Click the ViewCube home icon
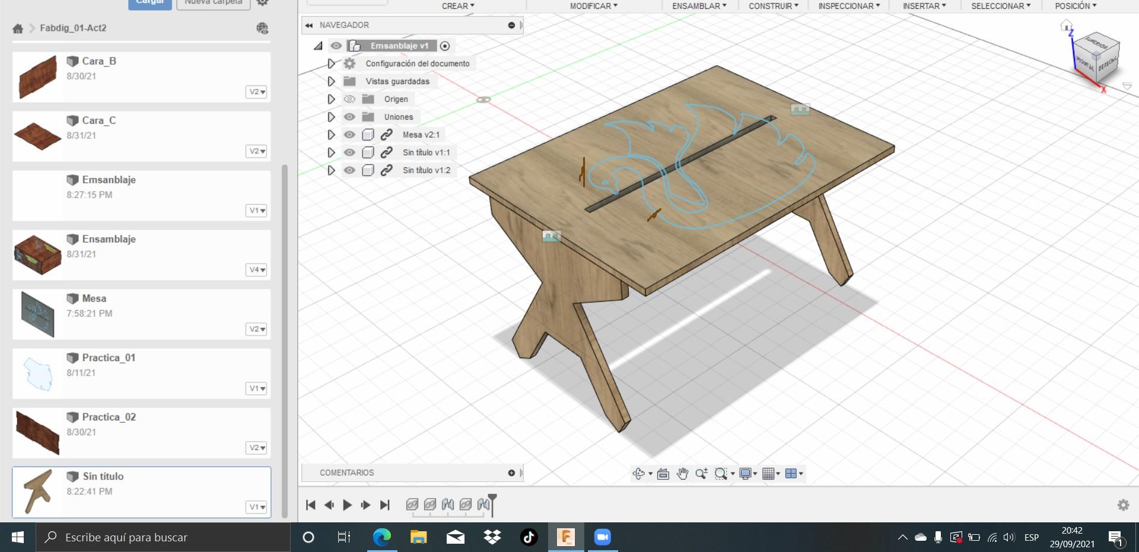 pyautogui.click(x=1066, y=25)
